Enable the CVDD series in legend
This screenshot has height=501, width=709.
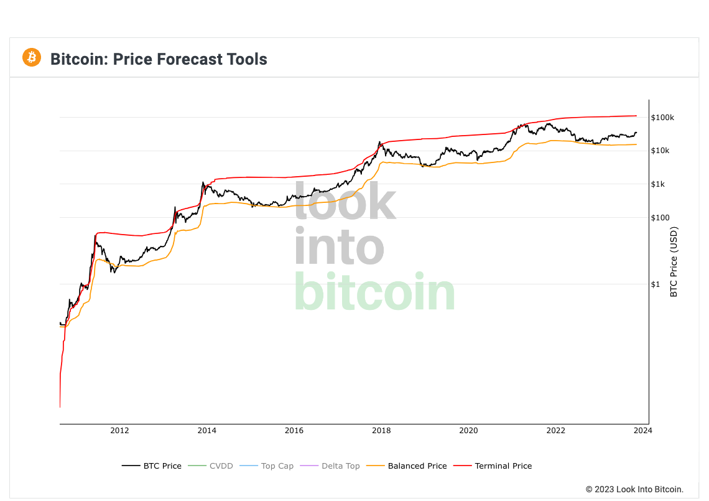coord(221,466)
